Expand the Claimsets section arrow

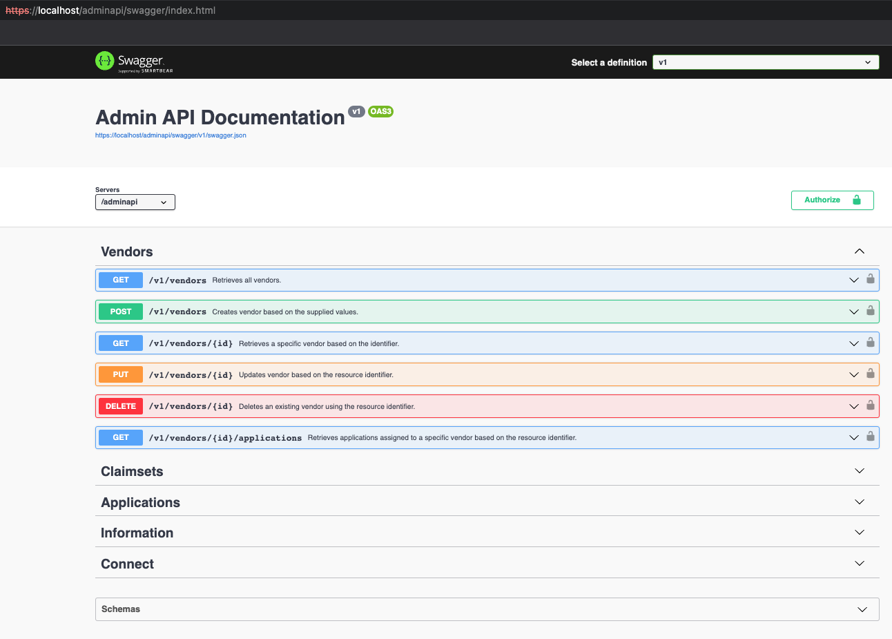click(860, 471)
